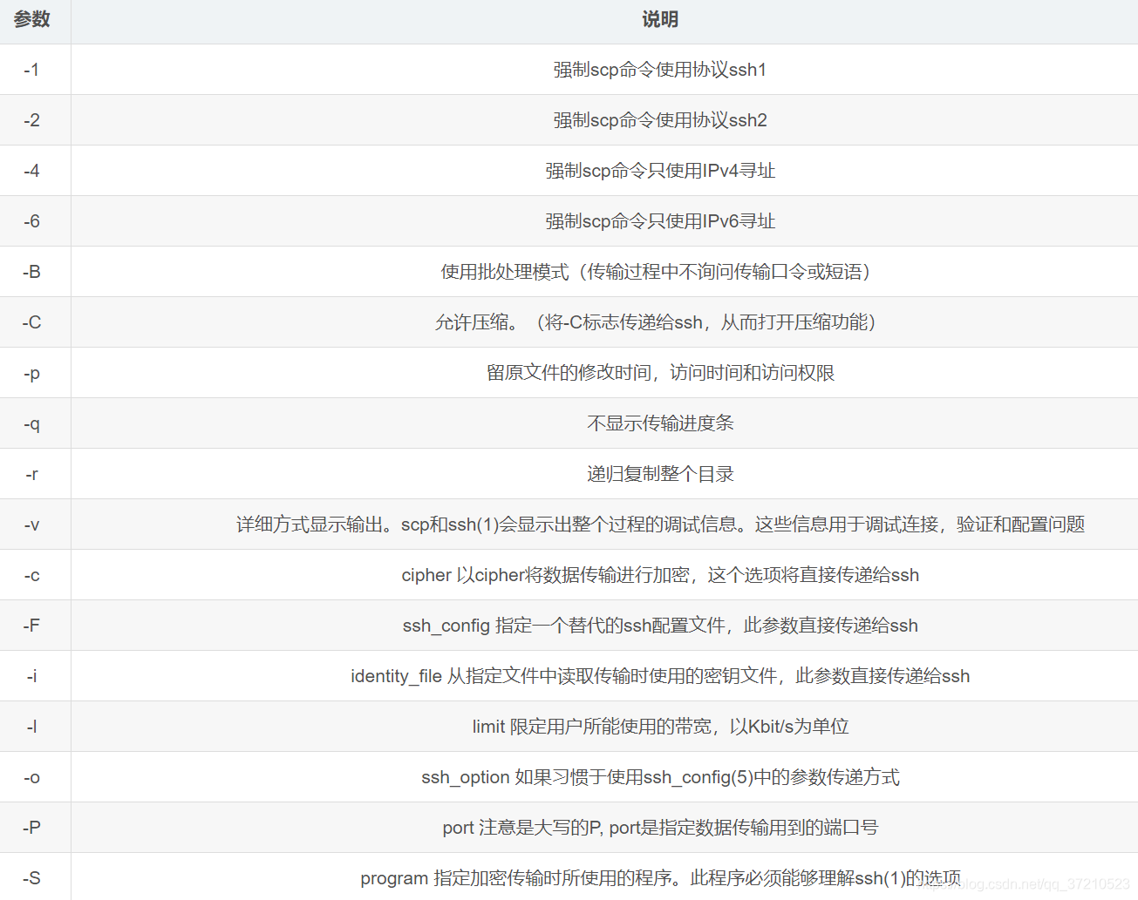Click description 强制scp命令使用协议ssh1

(x=660, y=70)
